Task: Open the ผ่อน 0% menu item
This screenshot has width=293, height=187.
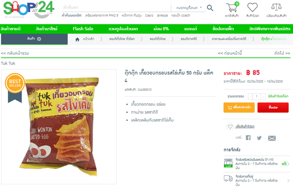Action: click(161, 29)
